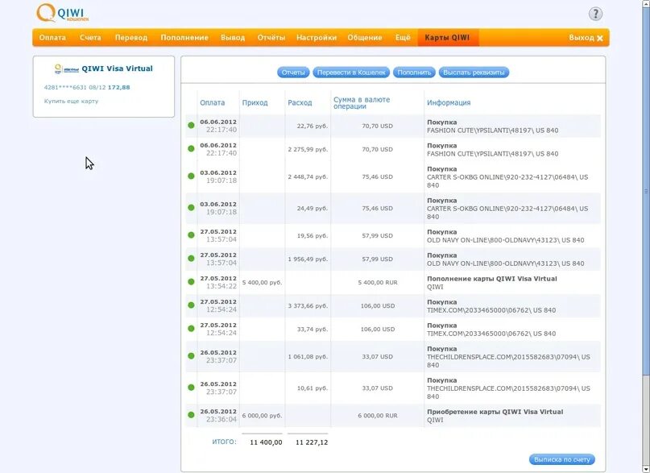Click green status dot for 1 061,08 руб. row

(x=191, y=355)
